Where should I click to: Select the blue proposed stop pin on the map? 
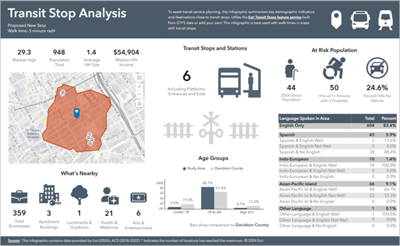click(x=76, y=113)
